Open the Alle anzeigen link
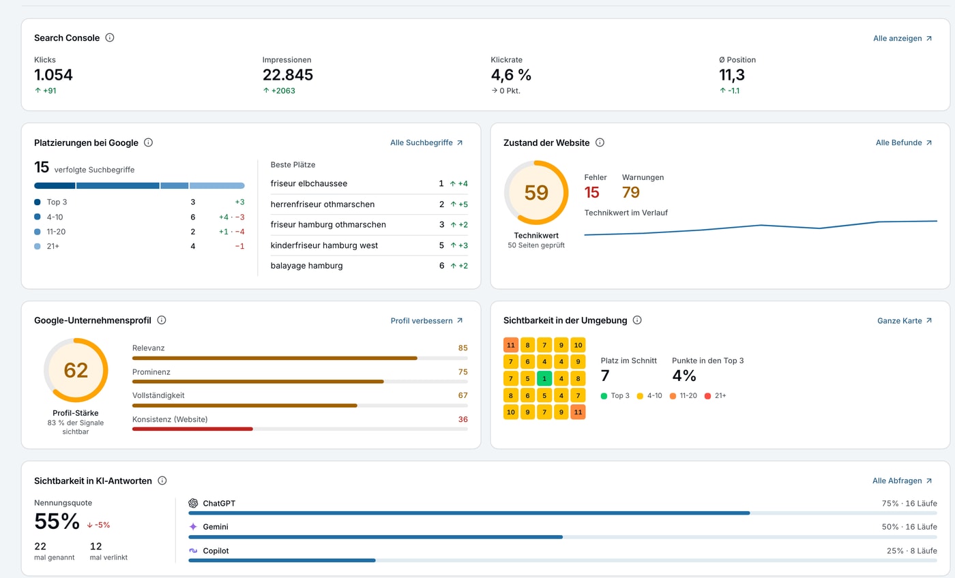Viewport: 955px width, 578px height. point(902,38)
